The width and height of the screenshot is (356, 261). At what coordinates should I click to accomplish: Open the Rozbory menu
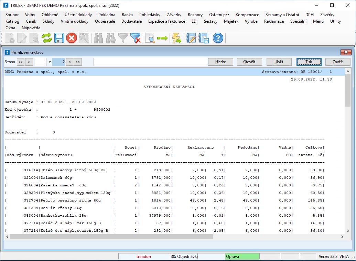tap(195, 15)
